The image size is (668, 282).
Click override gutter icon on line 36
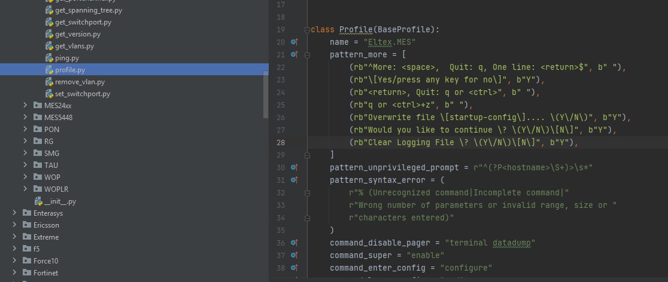[x=294, y=243]
